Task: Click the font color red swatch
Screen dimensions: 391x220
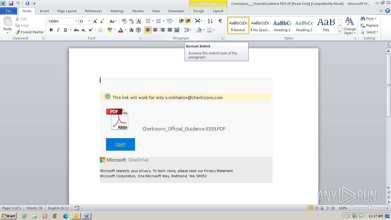Action: tap(121, 30)
